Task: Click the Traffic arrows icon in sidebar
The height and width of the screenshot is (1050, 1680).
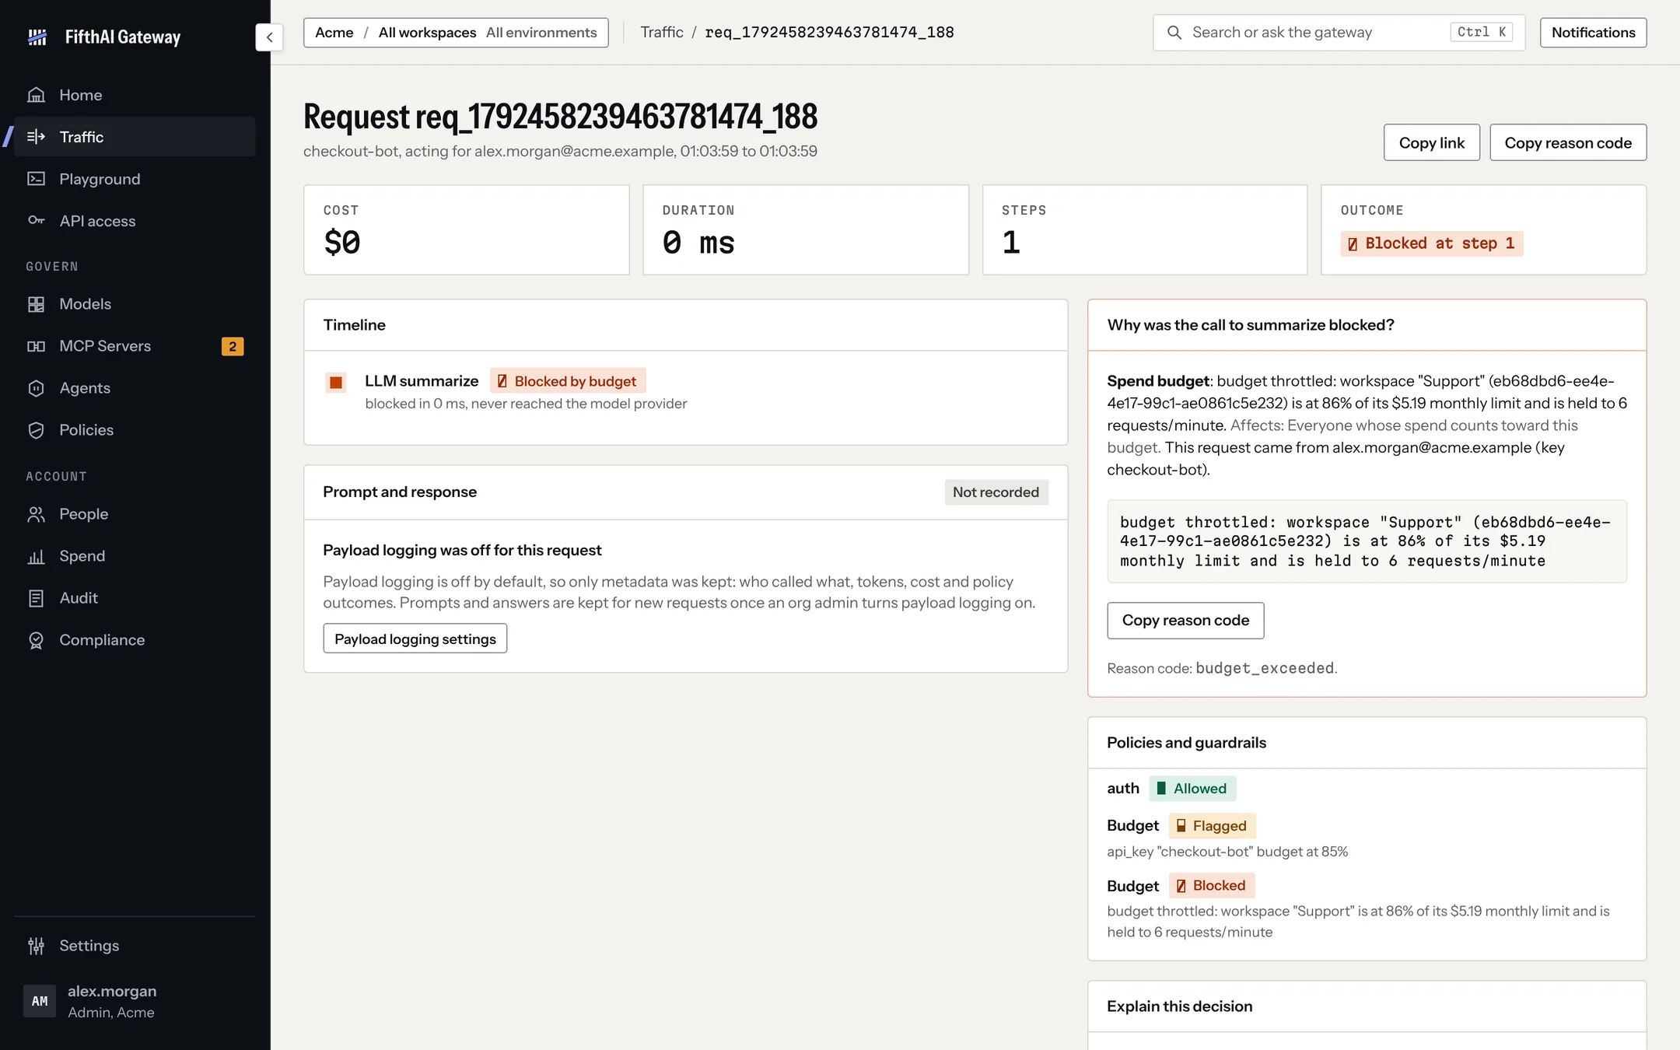Action: pyautogui.click(x=36, y=137)
